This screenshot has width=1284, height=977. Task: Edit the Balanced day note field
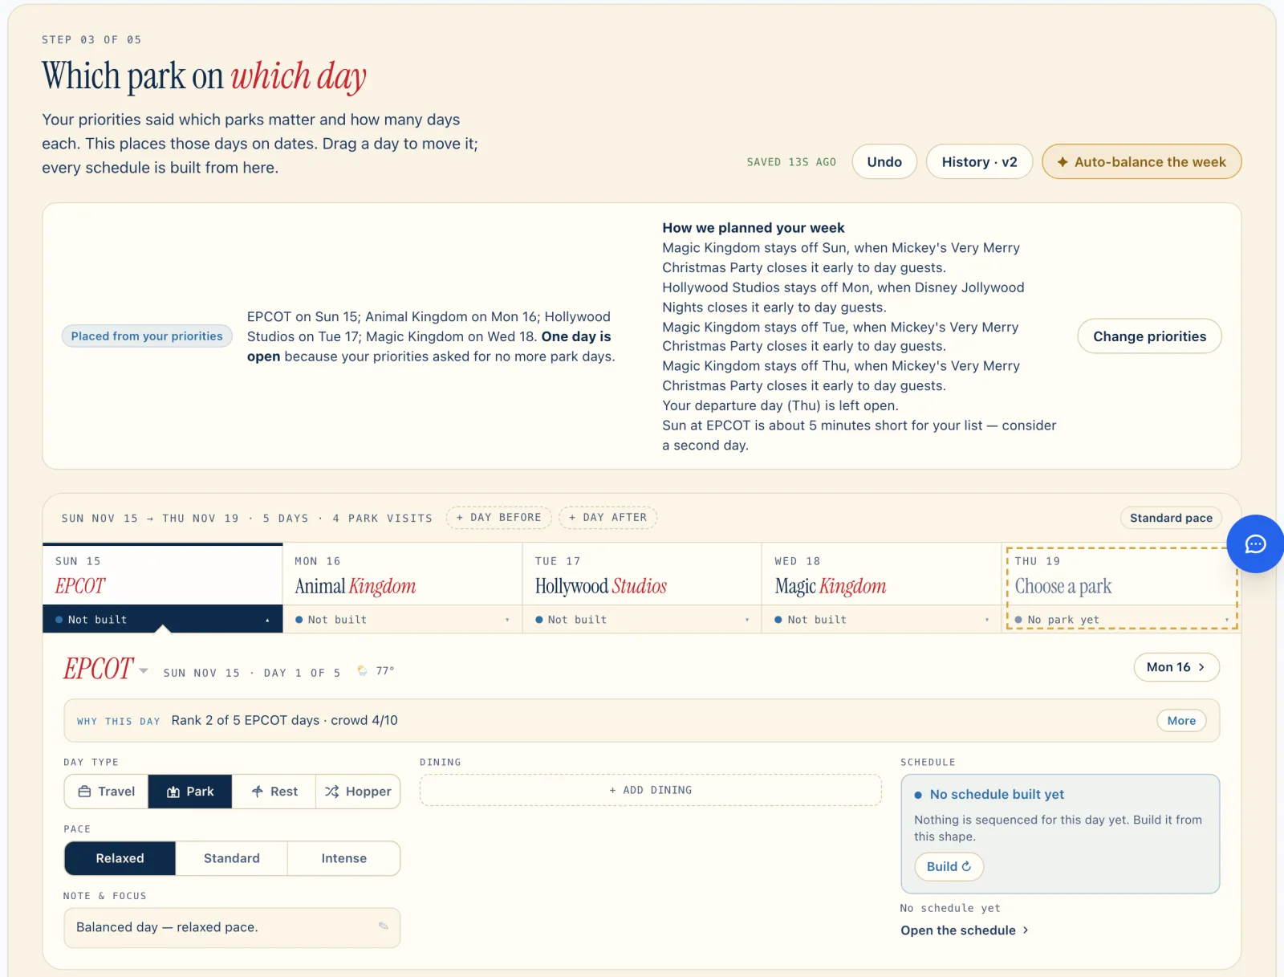point(232,927)
